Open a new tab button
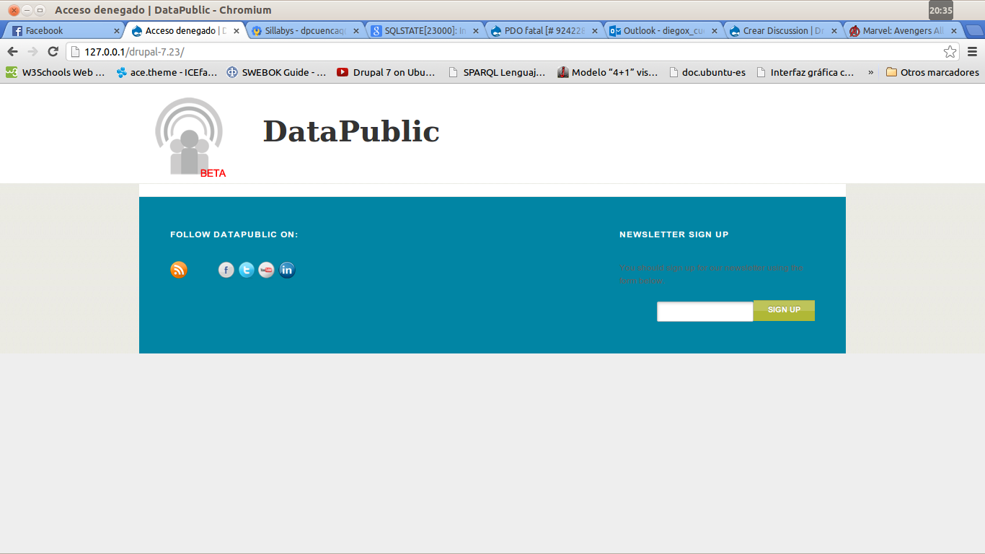The width and height of the screenshot is (985, 554). pyautogui.click(x=974, y=31)
